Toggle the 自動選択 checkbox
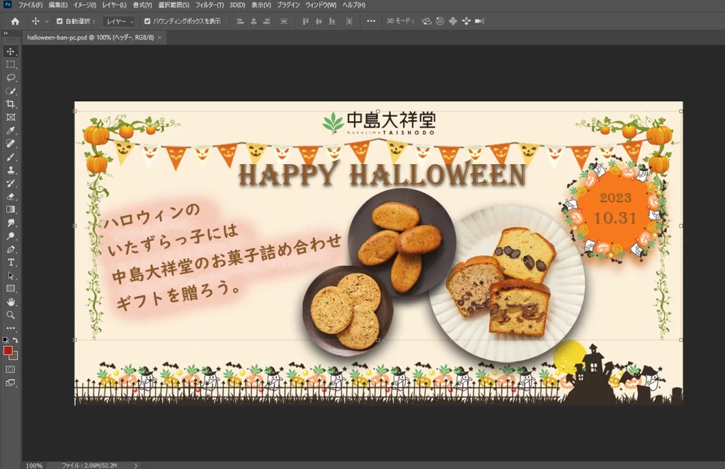The width and height of the screenshot is (725, 469). [59, 21]
